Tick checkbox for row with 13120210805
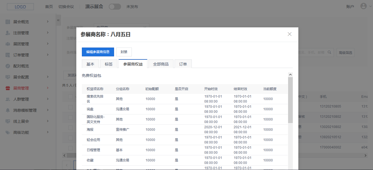The width and height of the screenshot is (373, 170). (x=70, y=107)
